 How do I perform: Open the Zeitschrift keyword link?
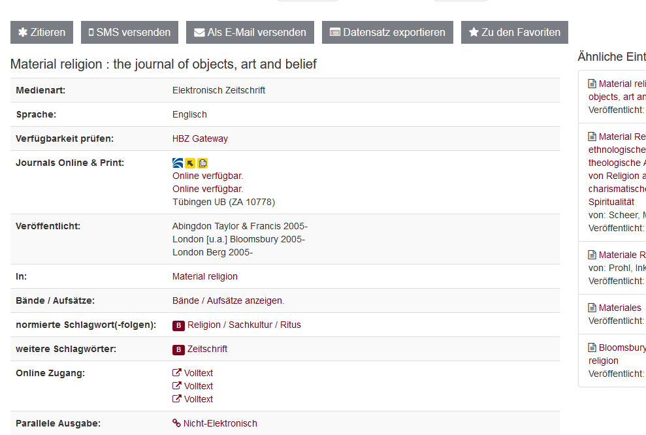(207, 349)
